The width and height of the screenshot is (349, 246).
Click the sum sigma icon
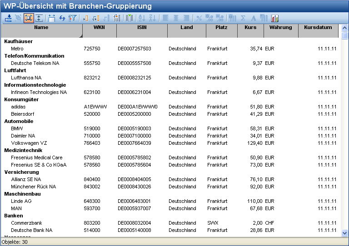coord(243,18)
